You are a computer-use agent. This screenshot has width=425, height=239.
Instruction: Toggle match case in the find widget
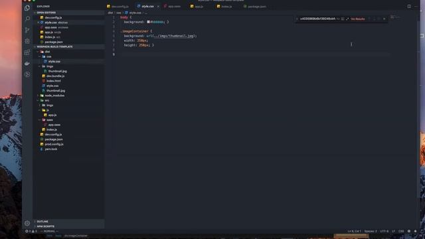338,19
